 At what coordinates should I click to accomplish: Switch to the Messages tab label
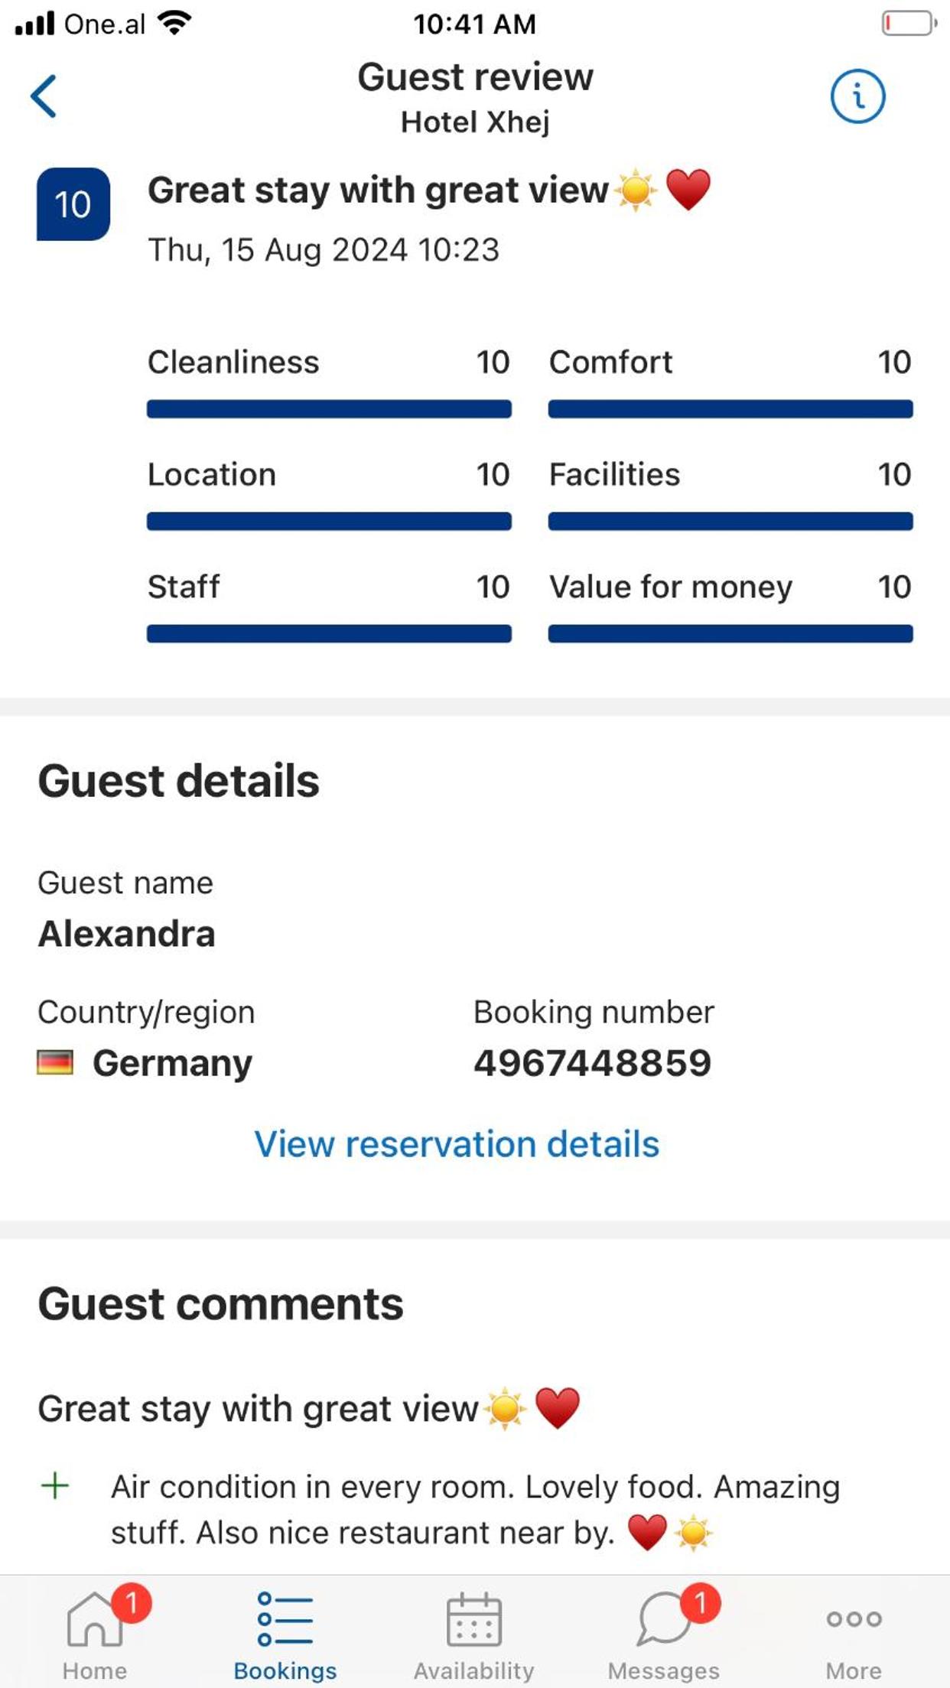click(x=663, y=1670)
